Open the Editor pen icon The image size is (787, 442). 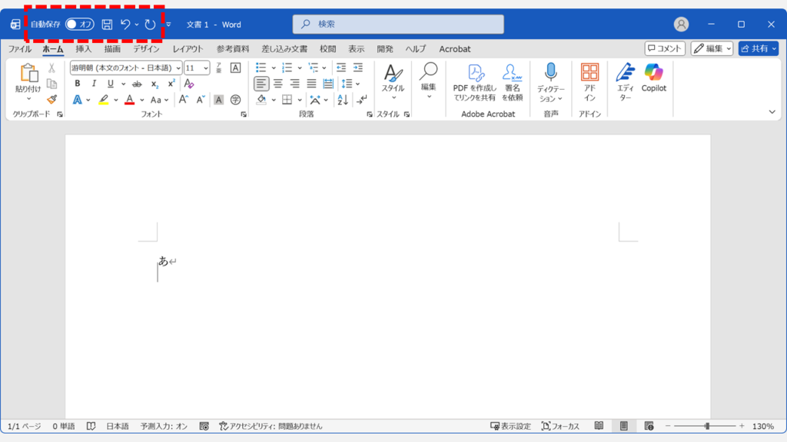[x=626, y=78]
